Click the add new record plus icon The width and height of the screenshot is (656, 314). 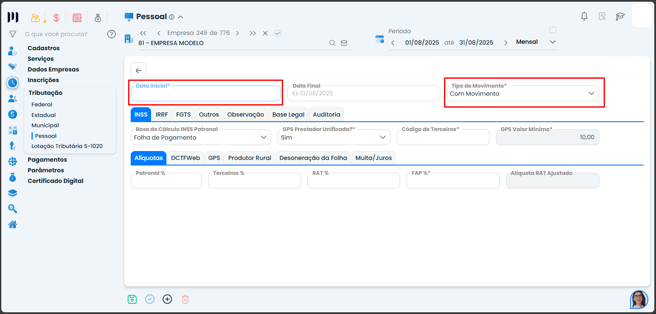[x=167, y=299]
